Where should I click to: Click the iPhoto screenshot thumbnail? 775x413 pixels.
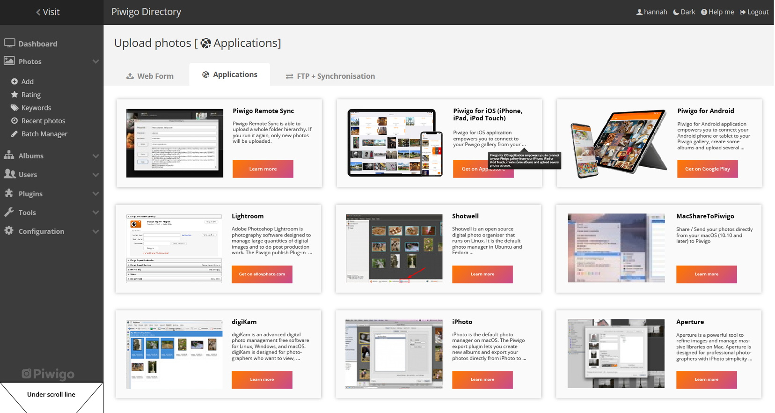pos(394,354)
